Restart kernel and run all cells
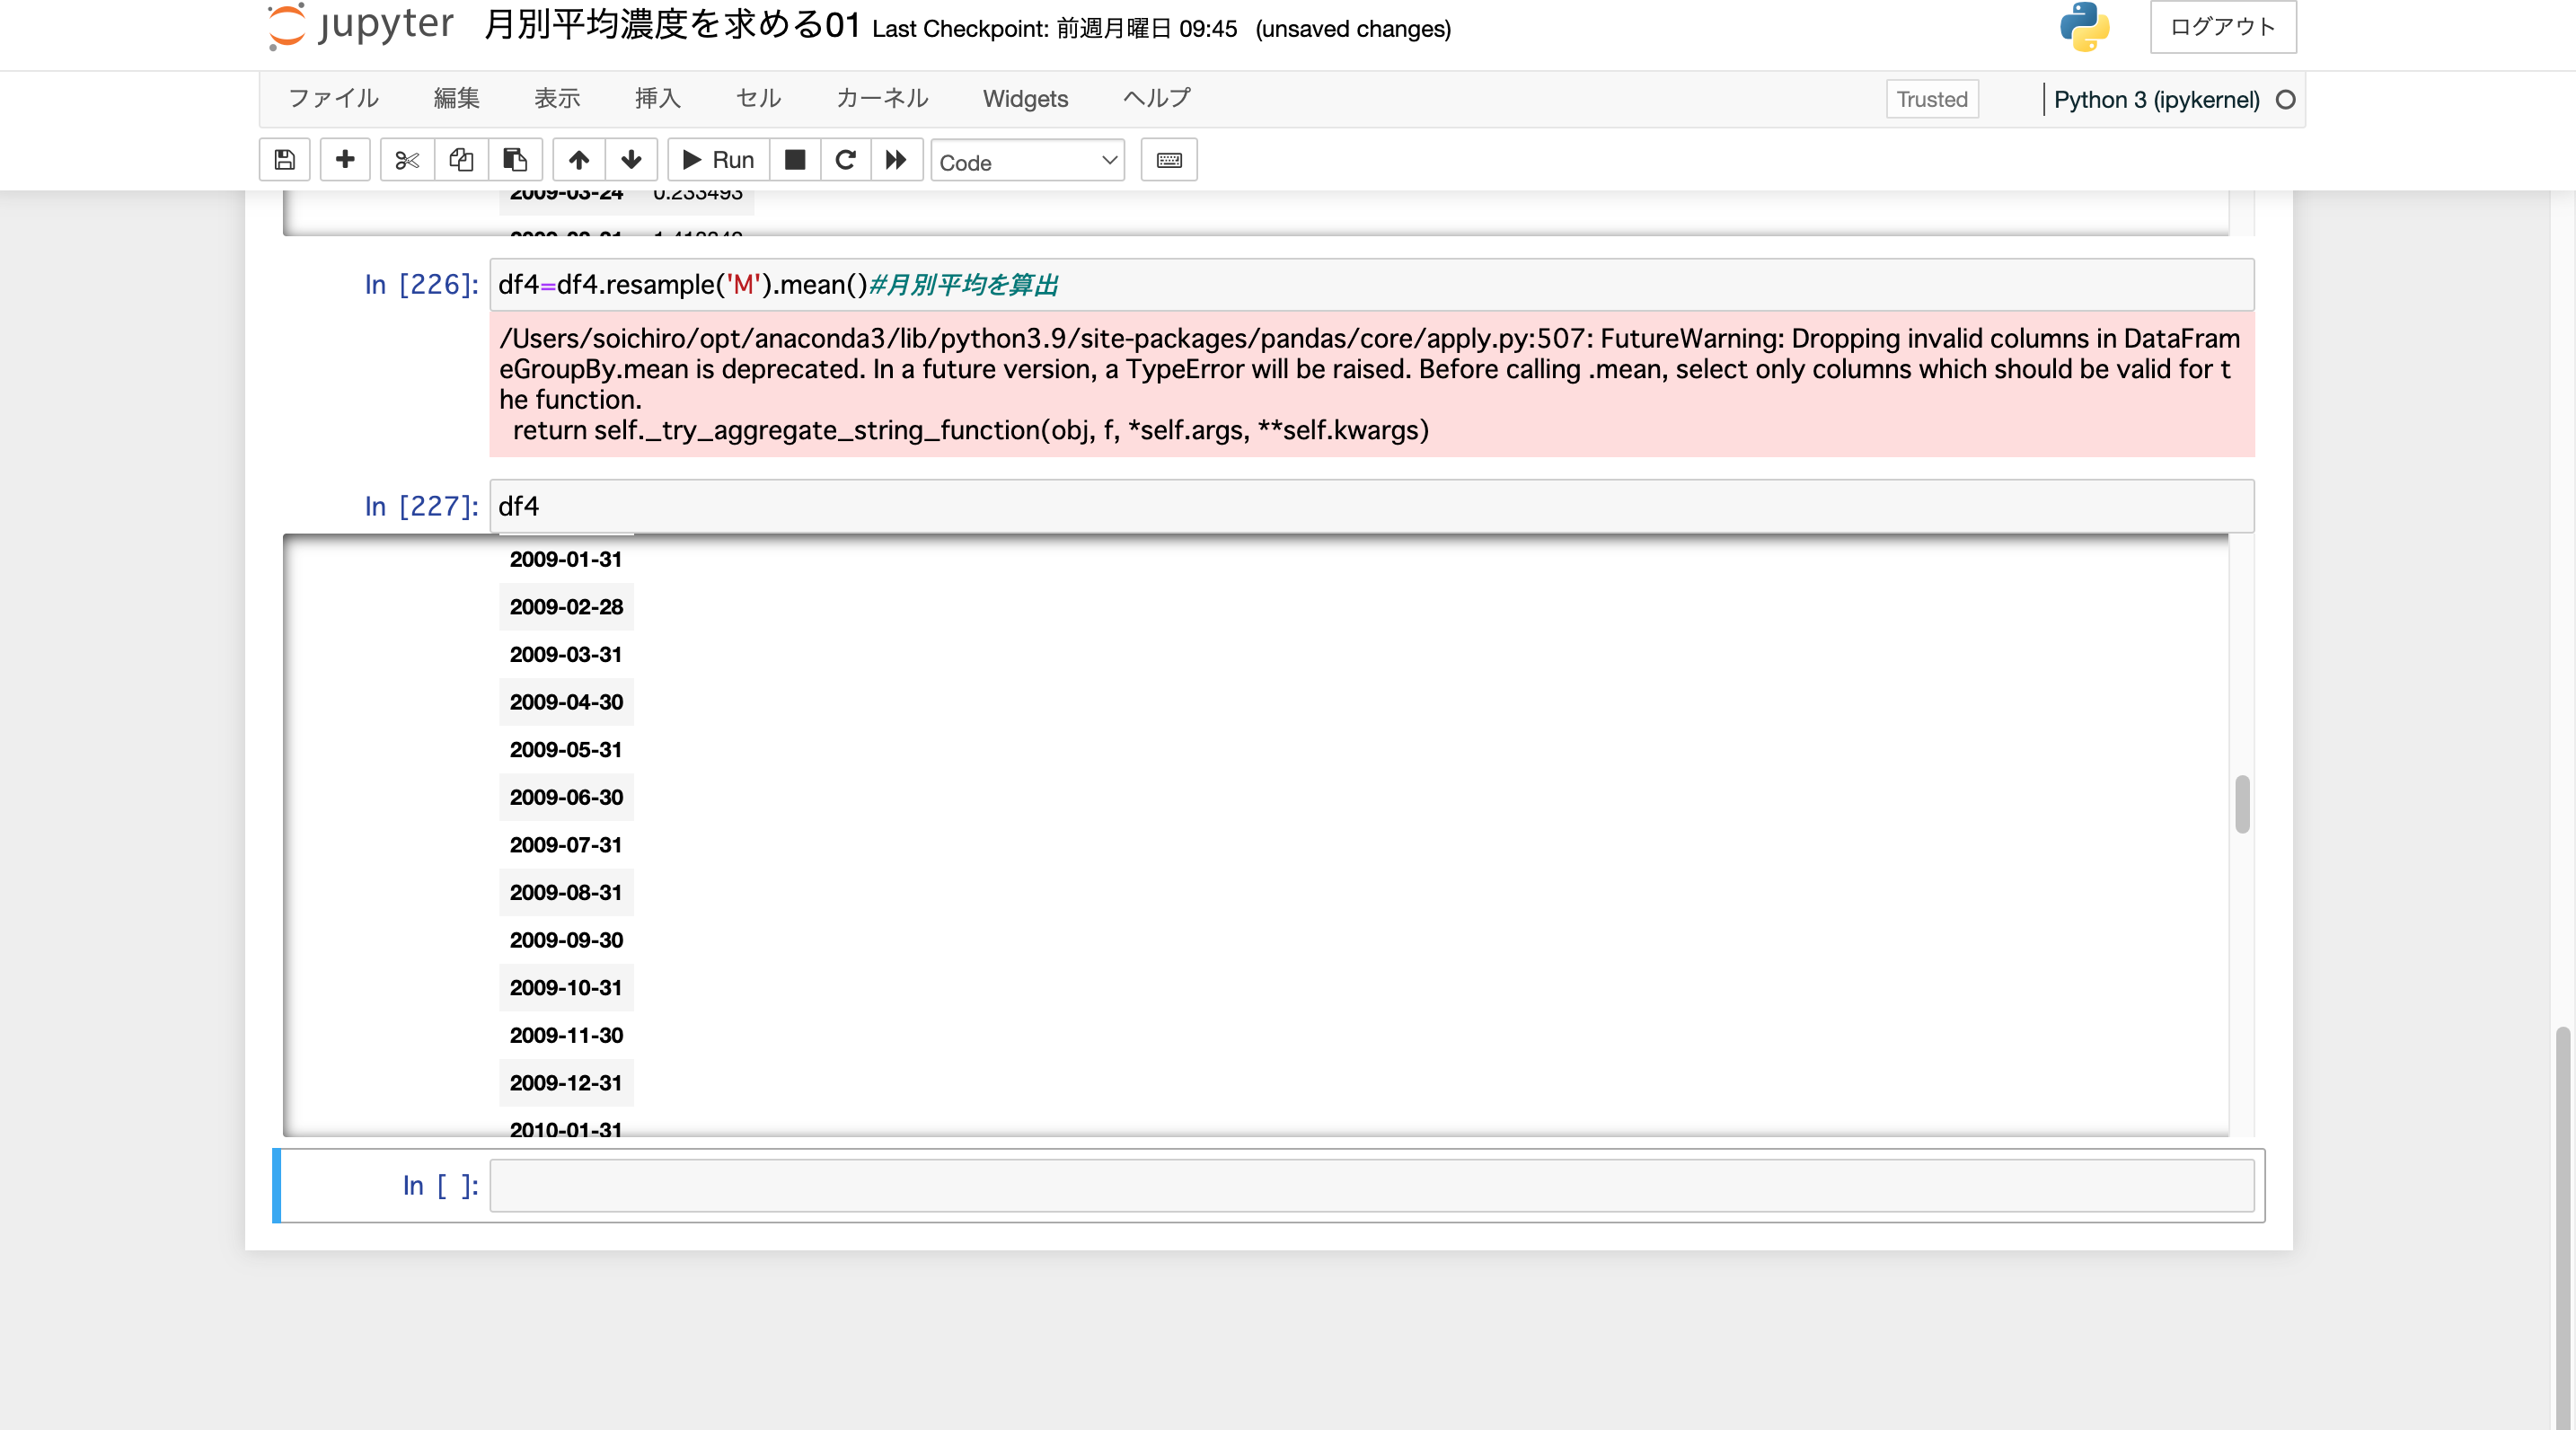Image resolution: width=2576 pixels, height=1430 pixels. click(896, 160)
